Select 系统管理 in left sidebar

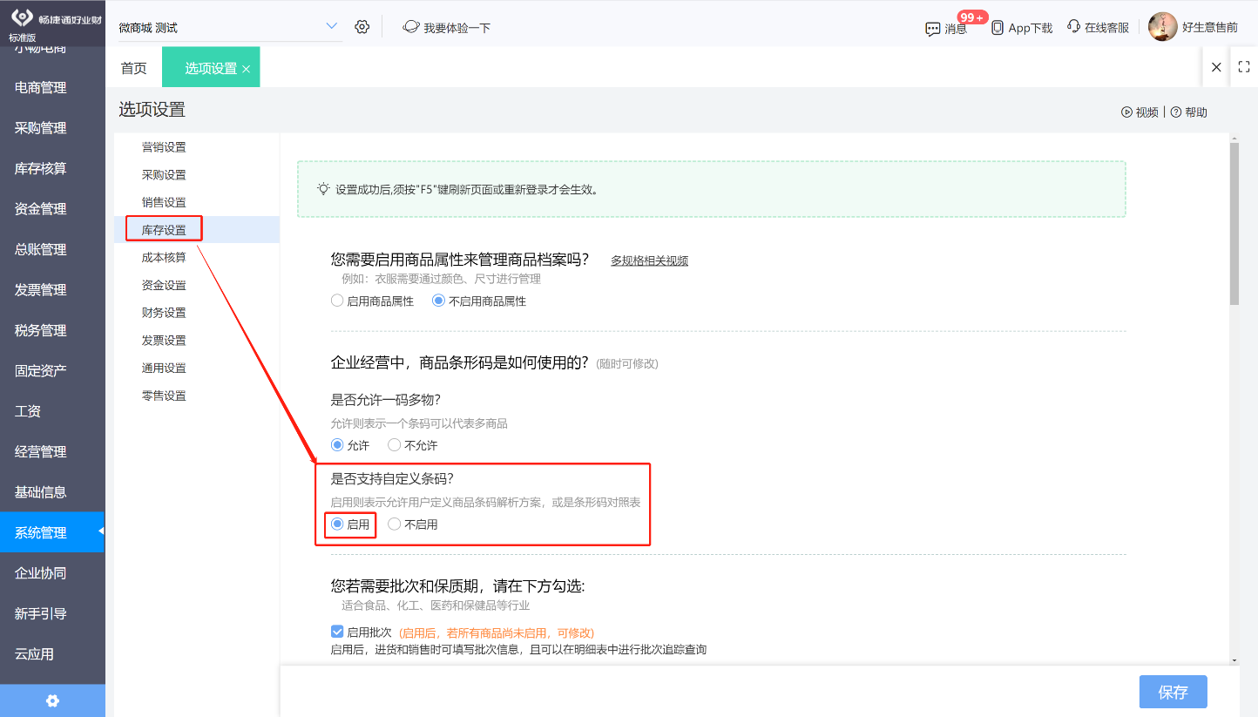tap(52, 532)
